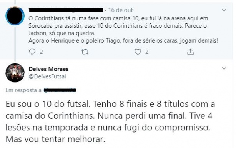Open the first tweet's chevron options menu

pos(224,10)
